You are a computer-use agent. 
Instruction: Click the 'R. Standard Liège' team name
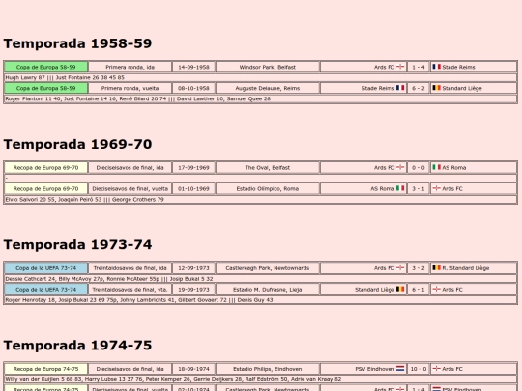click(x=466, y=268)
